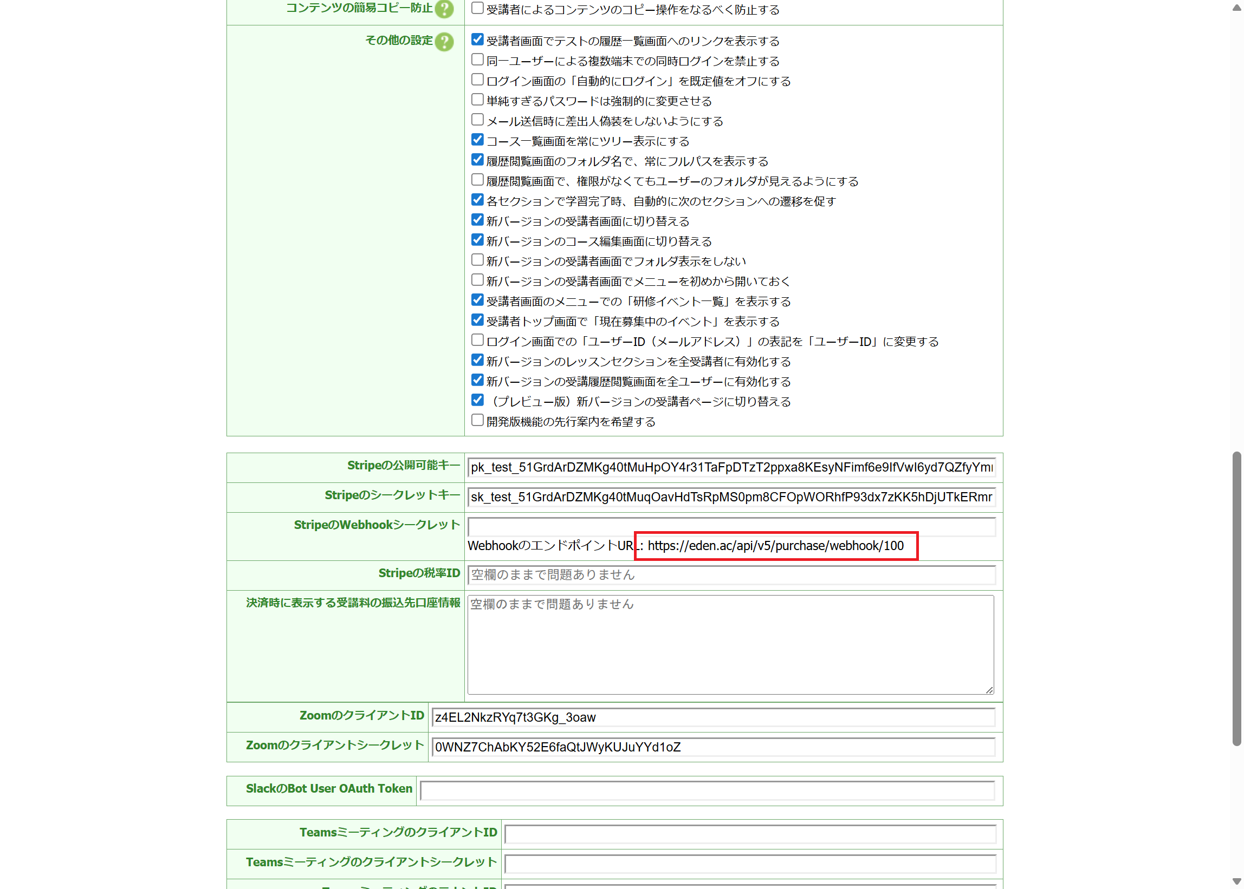Uncheck コース一覧画面を常にツリー表示にする

[x=477, y=140]
